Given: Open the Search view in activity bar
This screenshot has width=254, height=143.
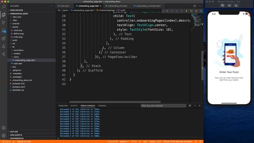Looking at the screenshot, I should coord(4,7).
